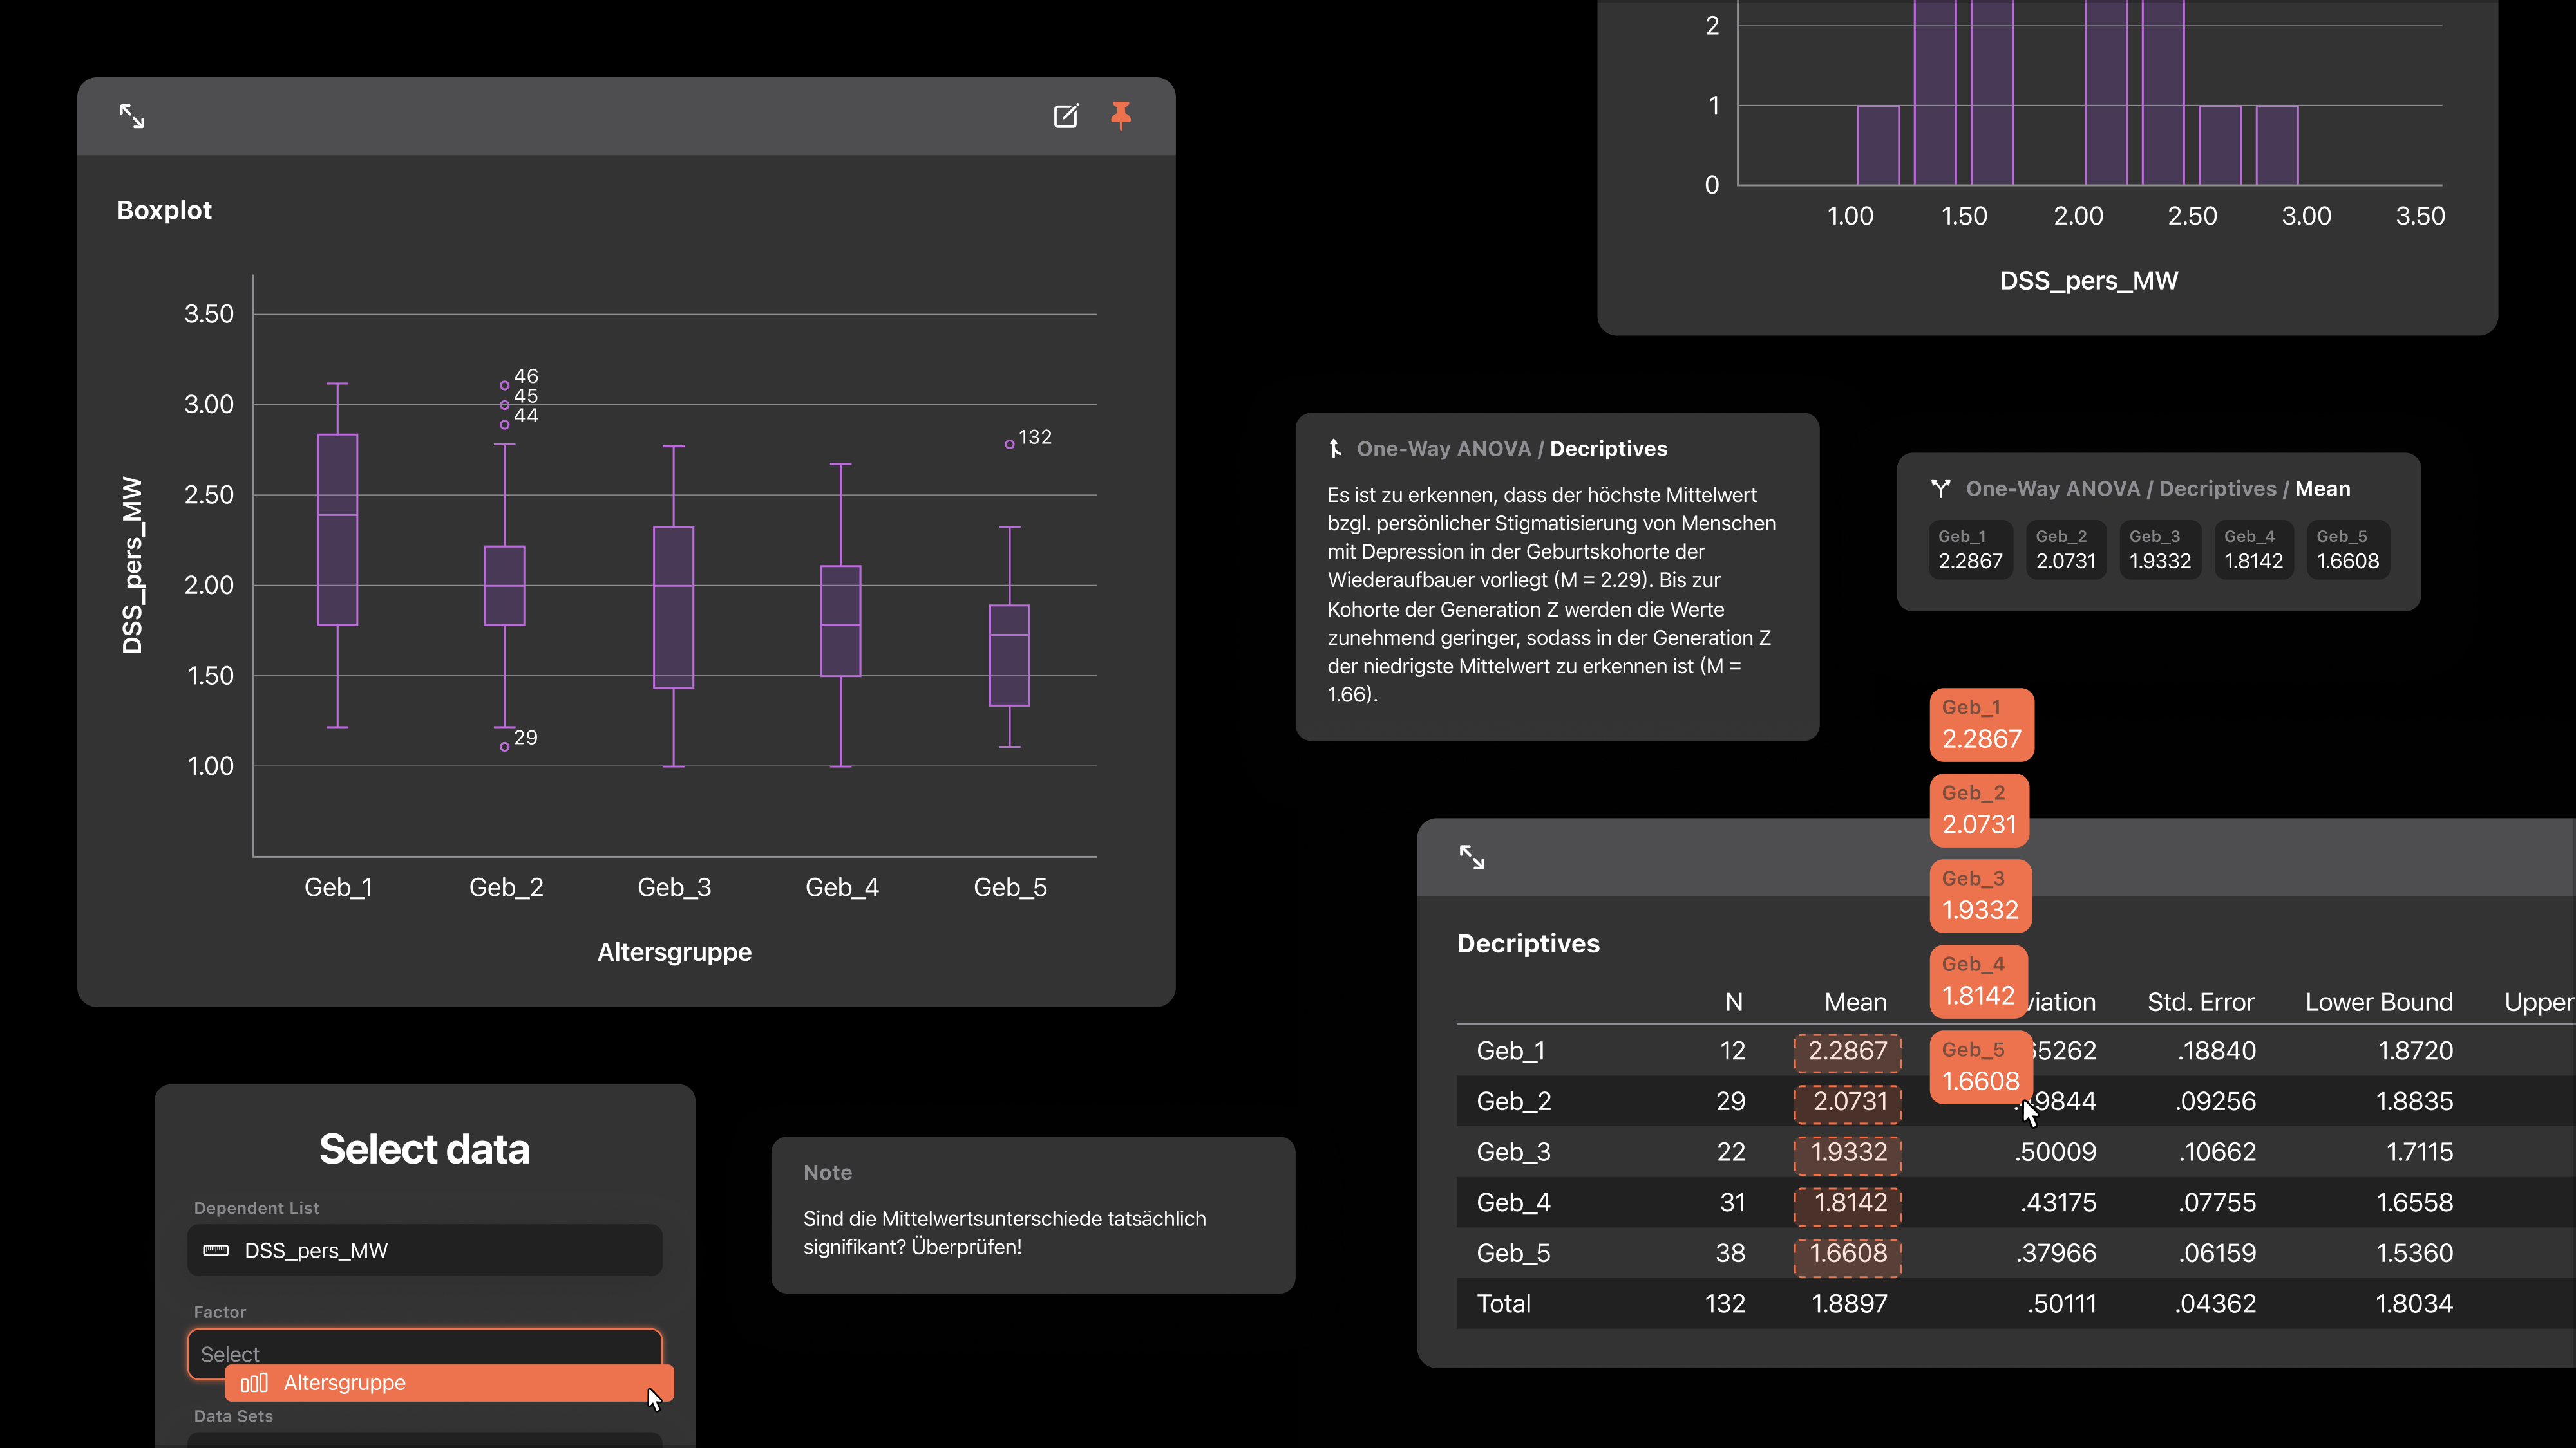Click the bar chart icon beside Altersgruppe
This screenshot has width=2576, height=1448.
pos(254,1383)
